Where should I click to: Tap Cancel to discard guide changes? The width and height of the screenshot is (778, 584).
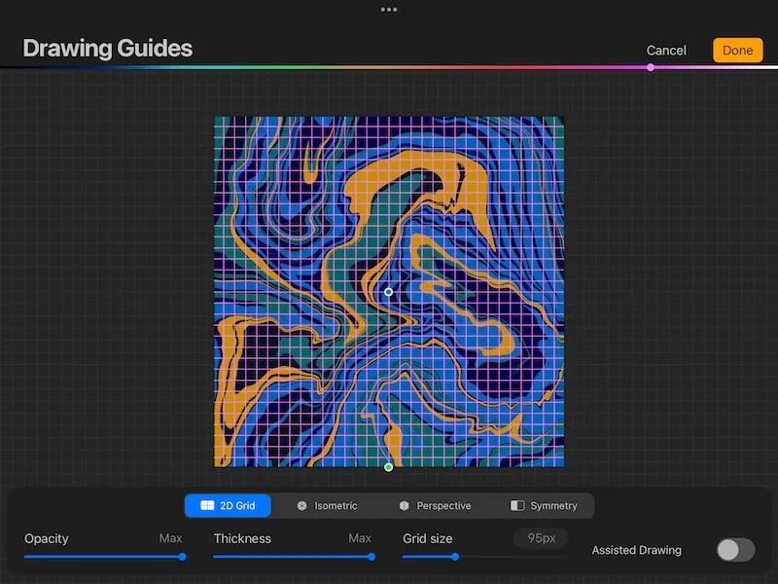[666, 50]
